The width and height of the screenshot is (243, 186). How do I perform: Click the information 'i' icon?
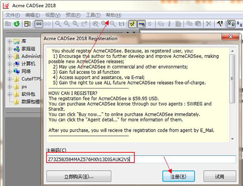tap(169, 24)
